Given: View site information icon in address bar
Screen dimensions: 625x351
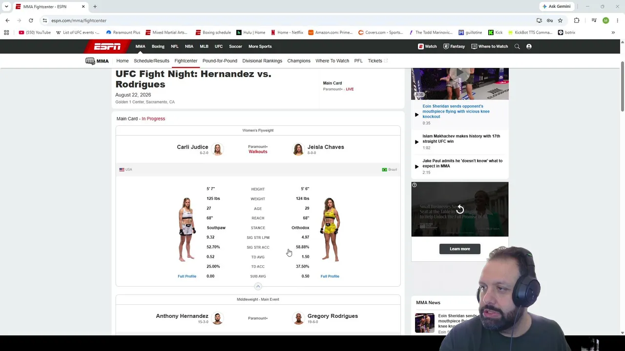Looking at the screenshot, I should [x=44, y=20].
